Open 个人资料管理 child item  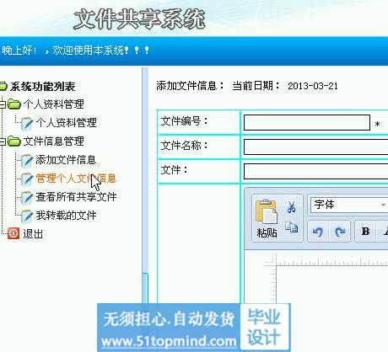pos(66,123)
